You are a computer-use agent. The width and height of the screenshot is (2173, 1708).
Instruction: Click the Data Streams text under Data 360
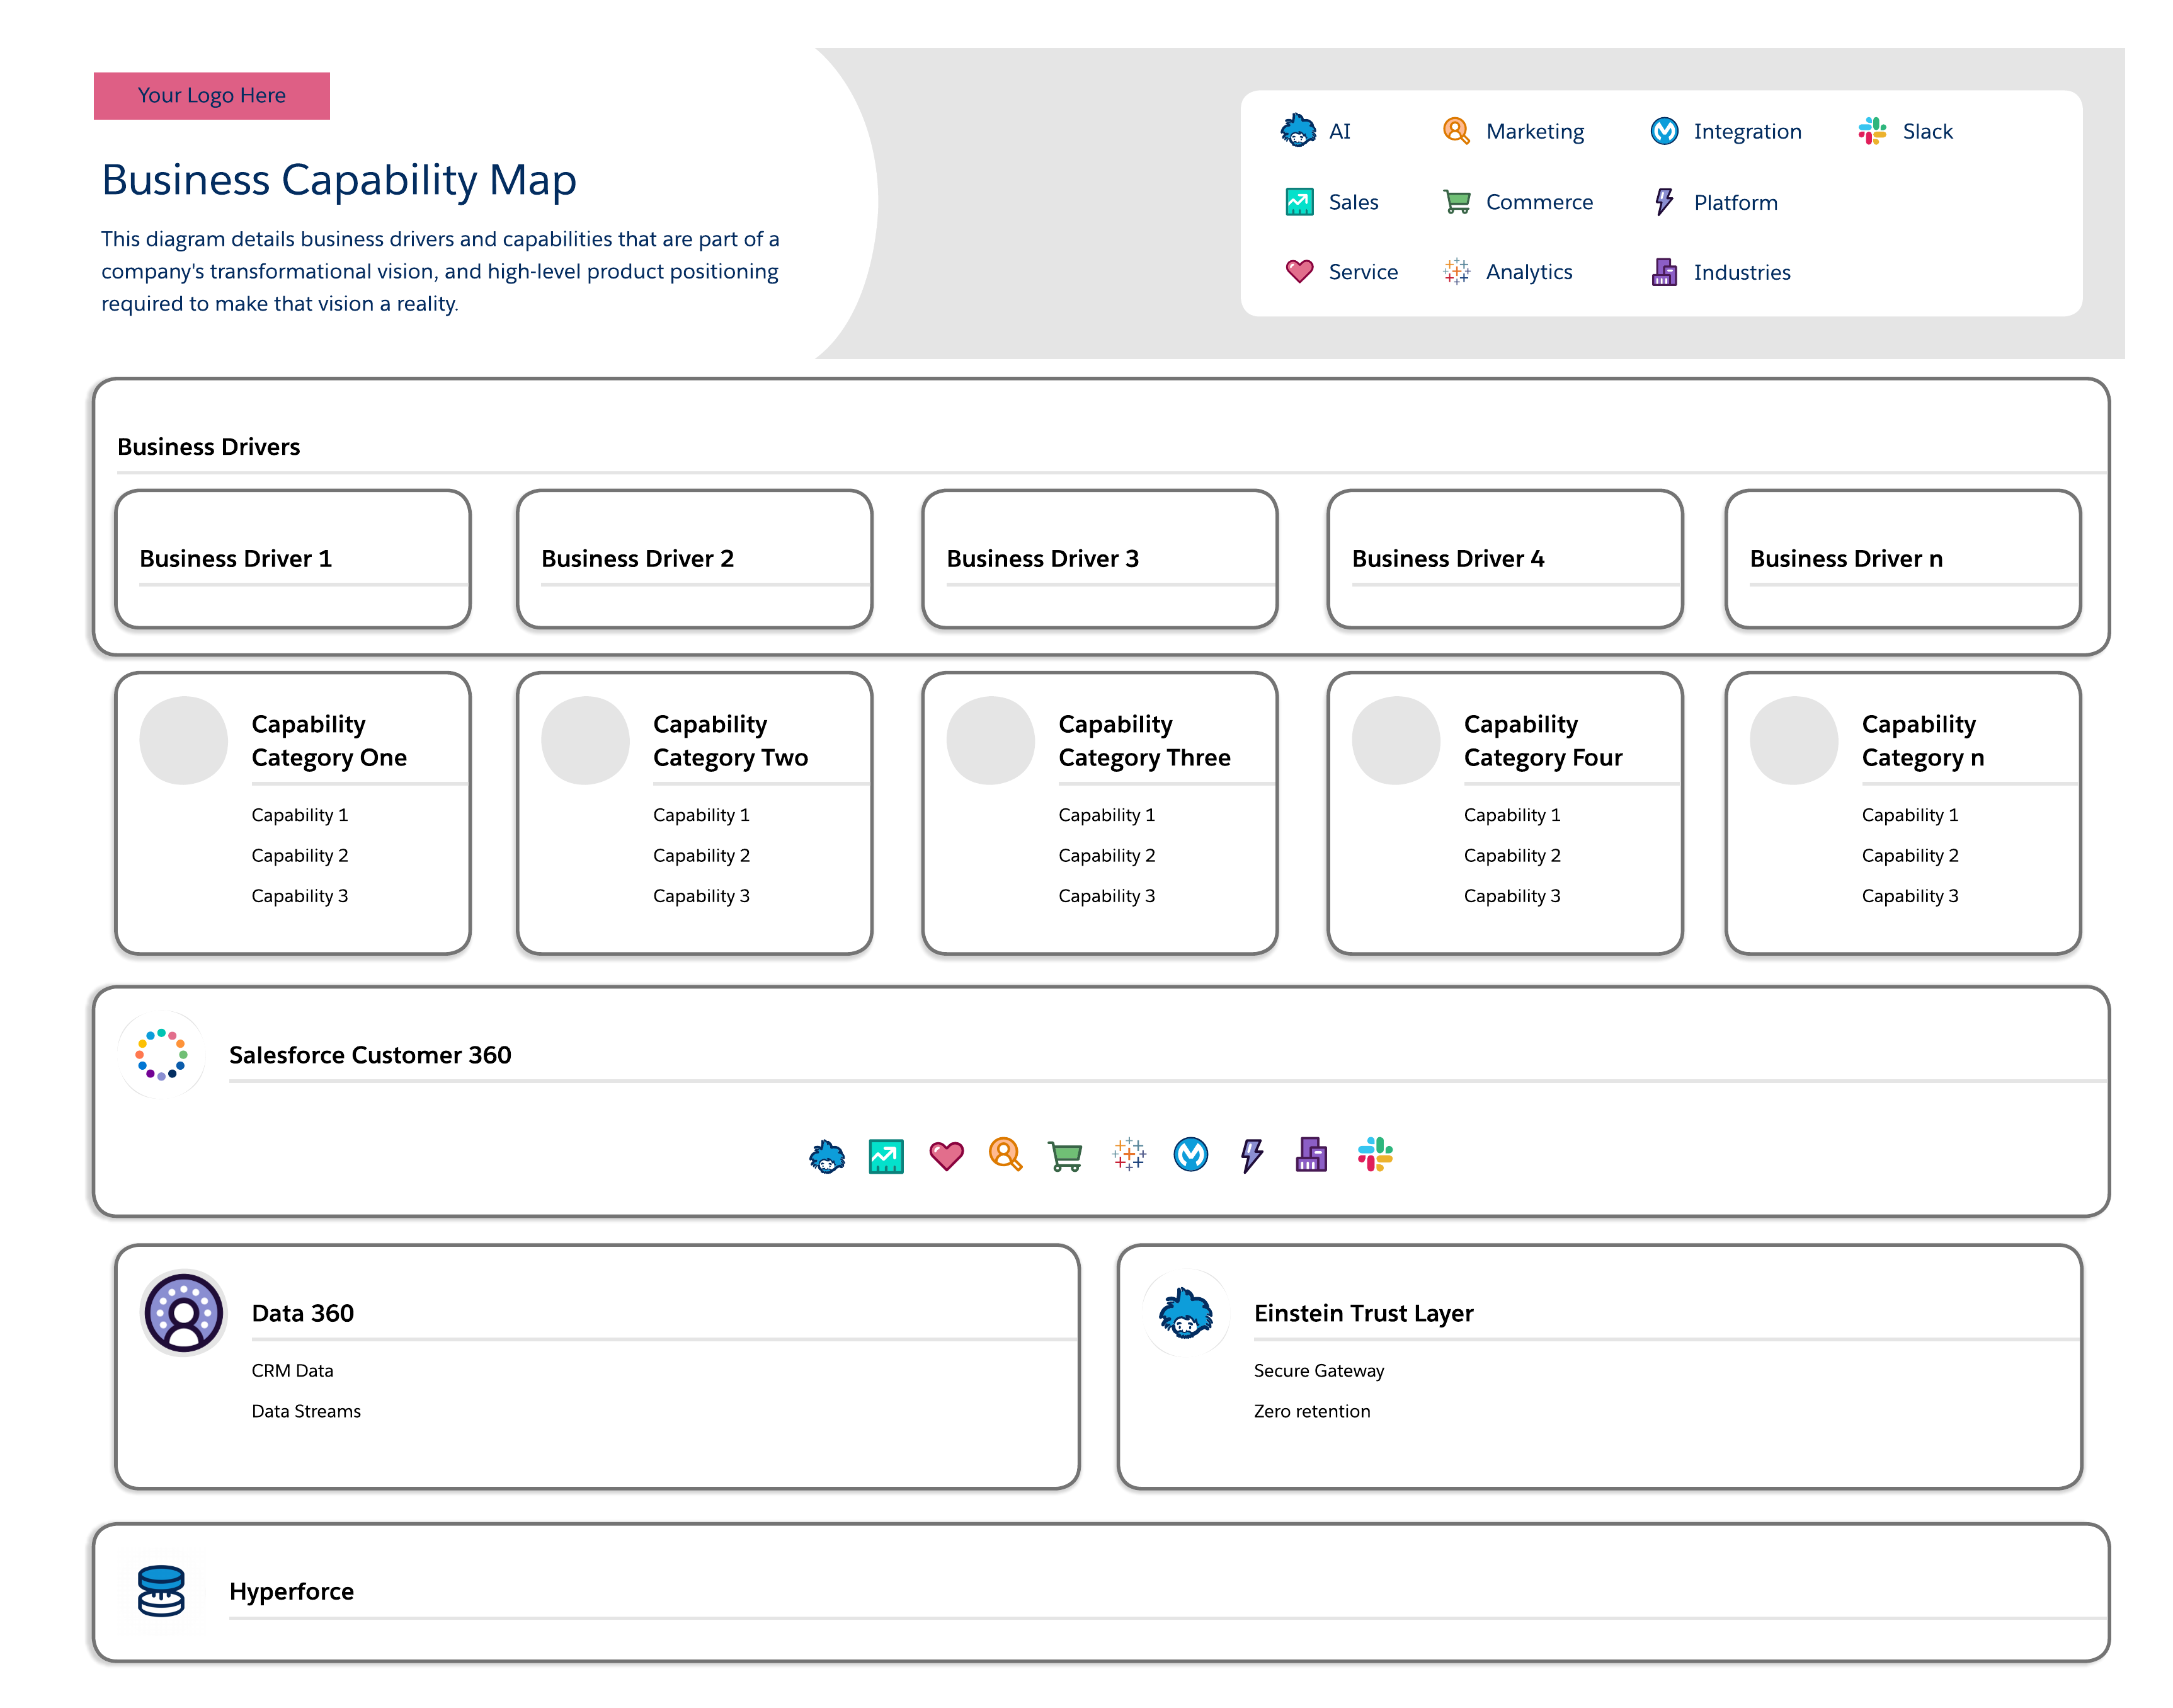pyautogui.click(x=306, y=1411)
